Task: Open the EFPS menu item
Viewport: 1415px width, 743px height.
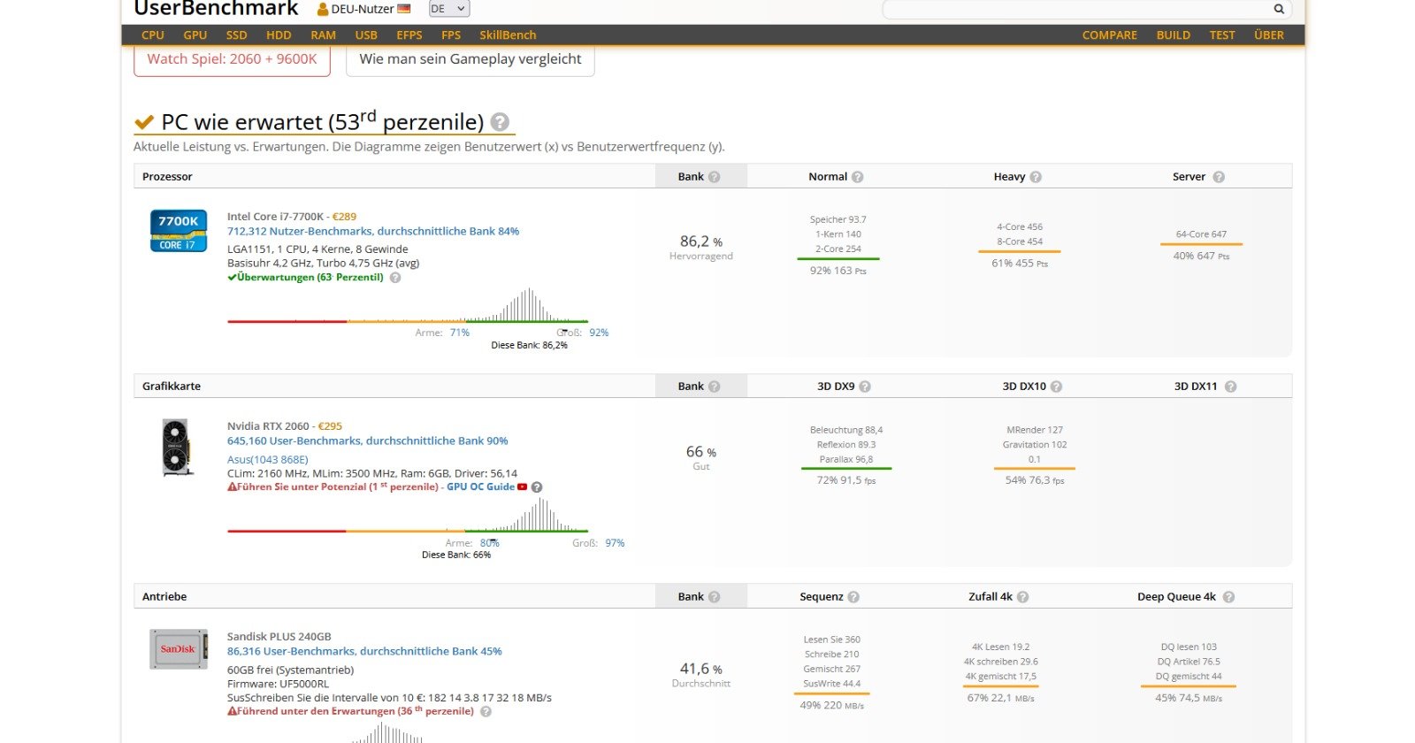Action: (x=409, y=35)
